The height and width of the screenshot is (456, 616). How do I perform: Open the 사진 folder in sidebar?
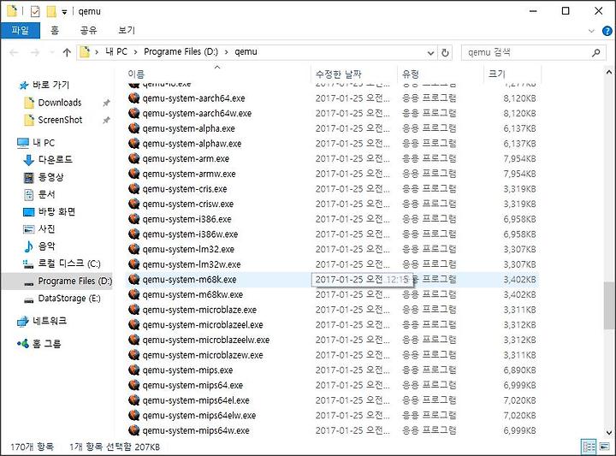coord(46,229)
